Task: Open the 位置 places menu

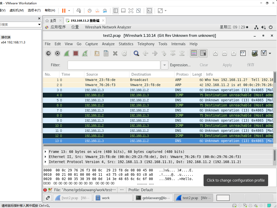Action: [x=75, y=27]
